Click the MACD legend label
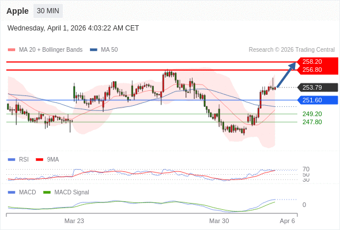Viewport: 340px width, 230px height. coord(27,193)
